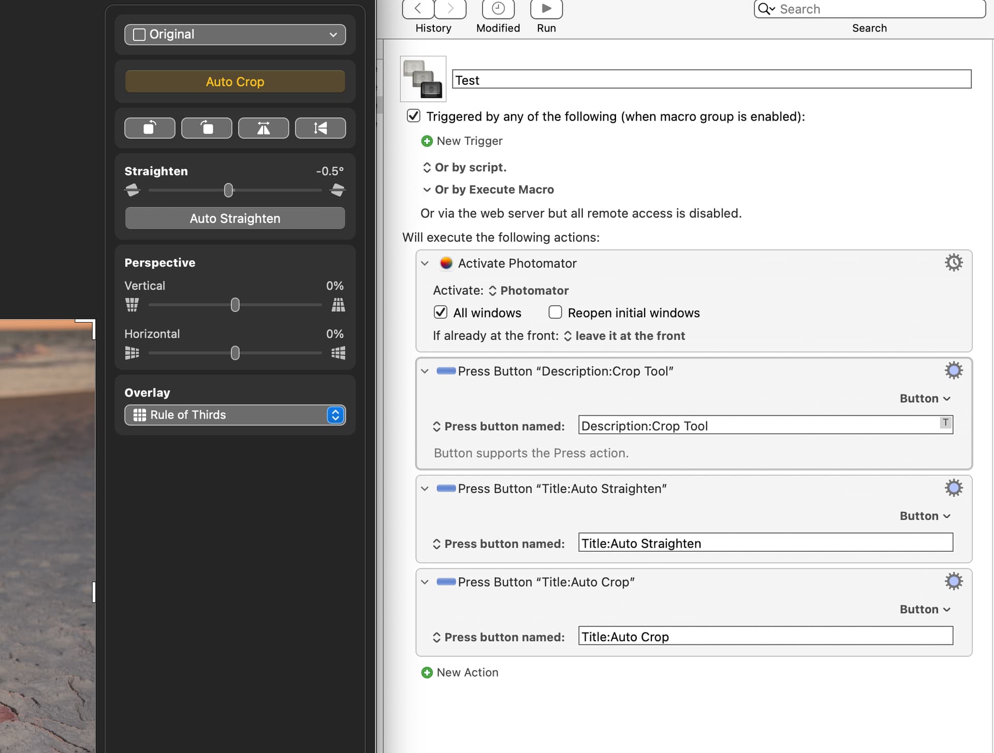
Task: Go forward in Keyboard Maestro history
Action: 450,9
